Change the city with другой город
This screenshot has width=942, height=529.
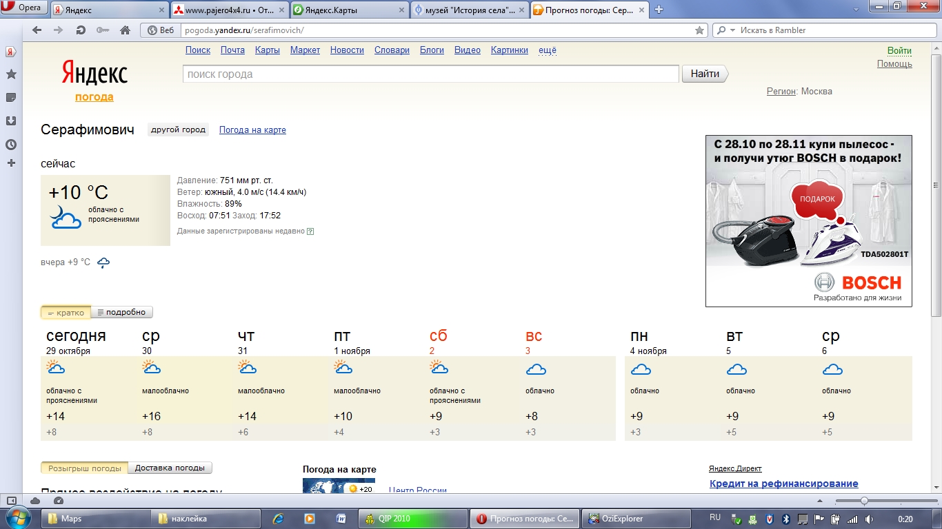point(178,129)
